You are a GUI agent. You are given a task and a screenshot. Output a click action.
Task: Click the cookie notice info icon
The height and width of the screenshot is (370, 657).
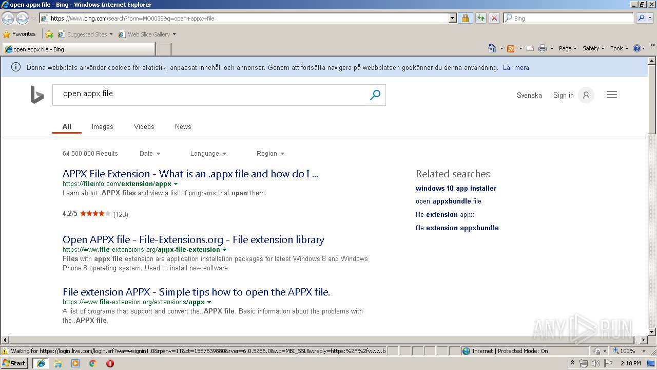(x=16, y=67)
